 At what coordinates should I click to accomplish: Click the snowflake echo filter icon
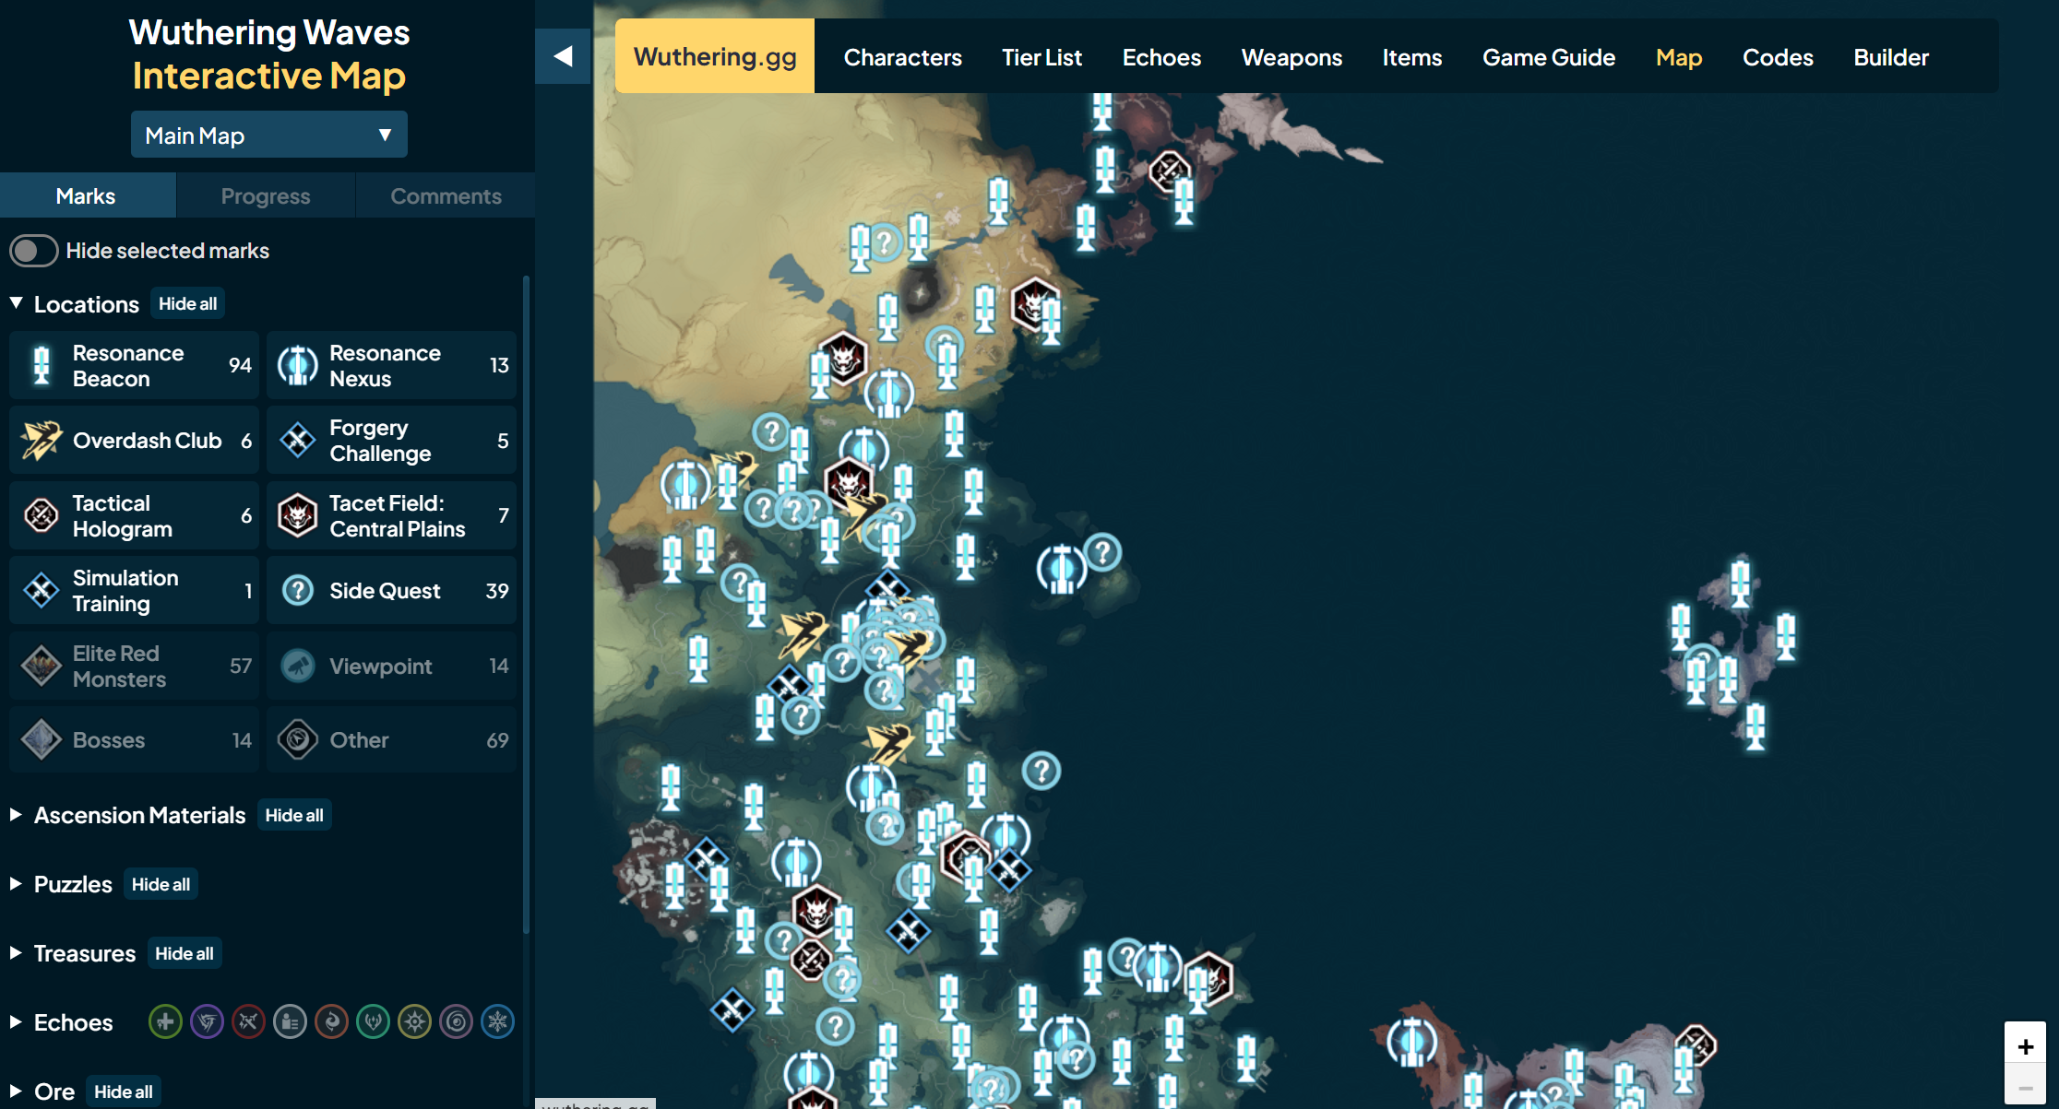pyautogui.click(x=497, y=1021)
